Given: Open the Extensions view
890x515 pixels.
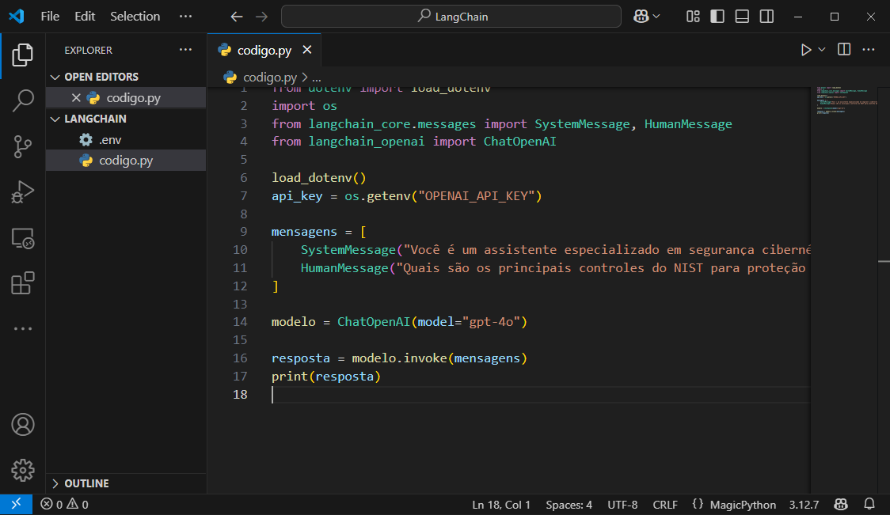Looking at the screenshot, I should [23, 283].
